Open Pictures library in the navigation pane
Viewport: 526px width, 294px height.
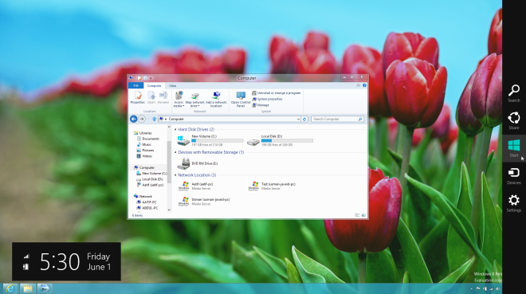pos(145,150)
